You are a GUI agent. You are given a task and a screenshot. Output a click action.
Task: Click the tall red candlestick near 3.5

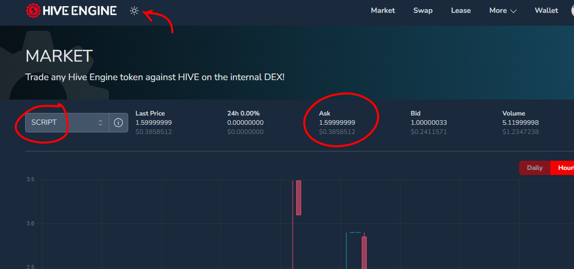(x=299, y=198)
